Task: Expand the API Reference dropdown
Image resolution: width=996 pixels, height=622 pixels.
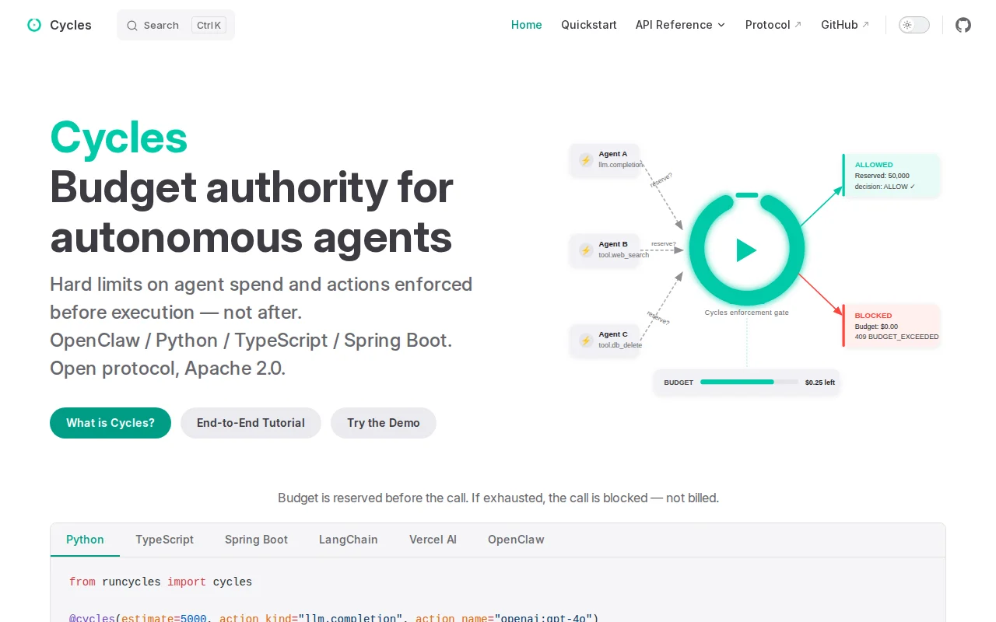Action: click(681, 25)
